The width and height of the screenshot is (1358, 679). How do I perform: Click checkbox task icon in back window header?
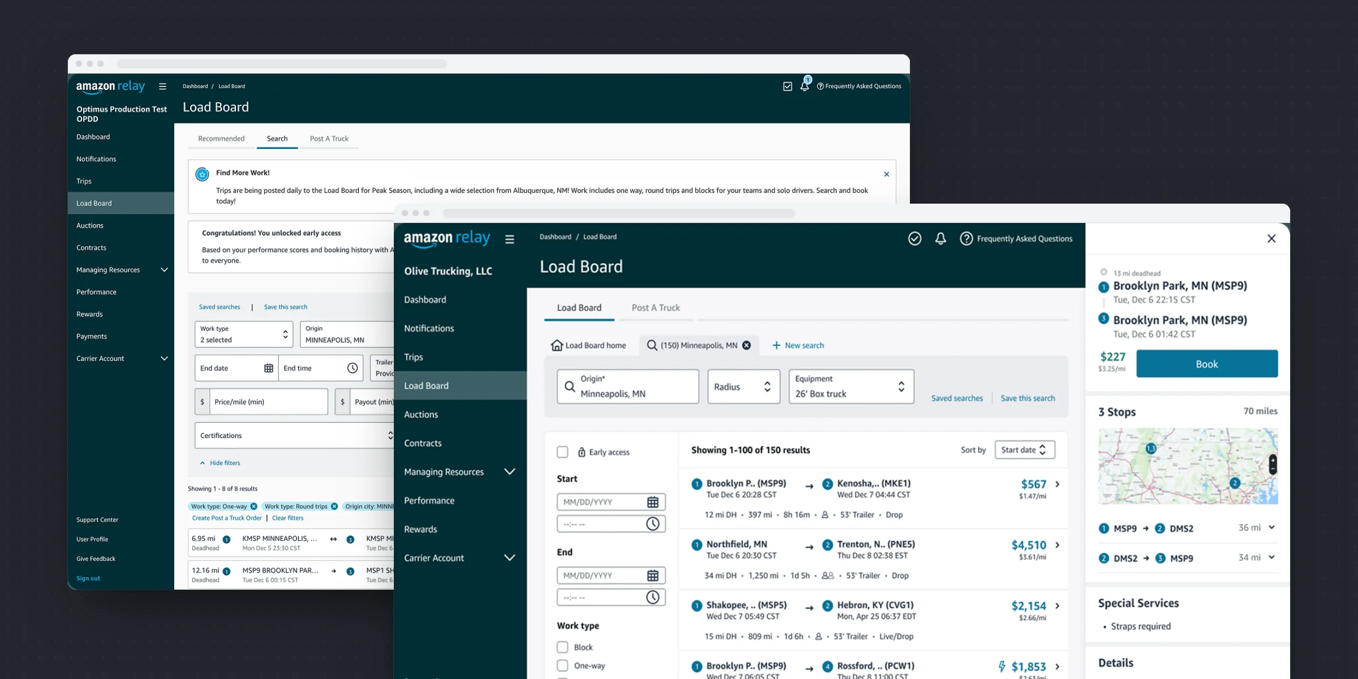tap(788, 86)
